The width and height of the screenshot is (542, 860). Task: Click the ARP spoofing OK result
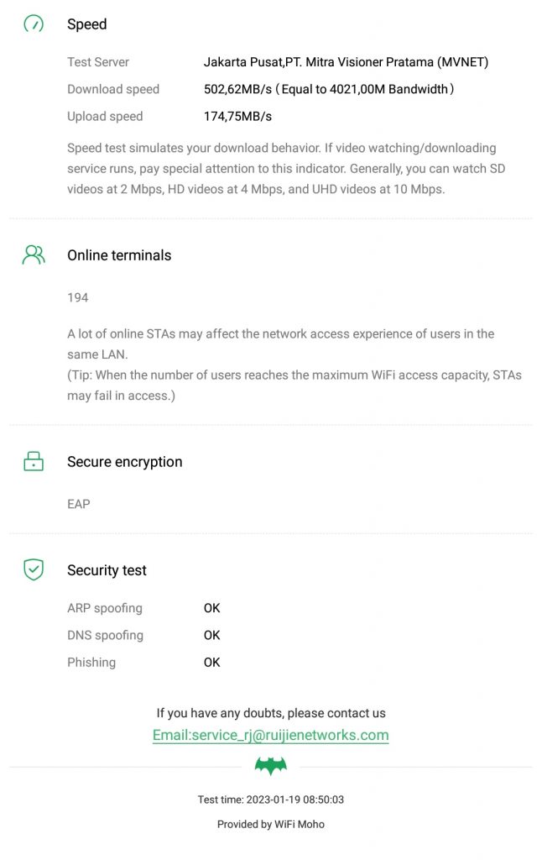click(212, 608)
